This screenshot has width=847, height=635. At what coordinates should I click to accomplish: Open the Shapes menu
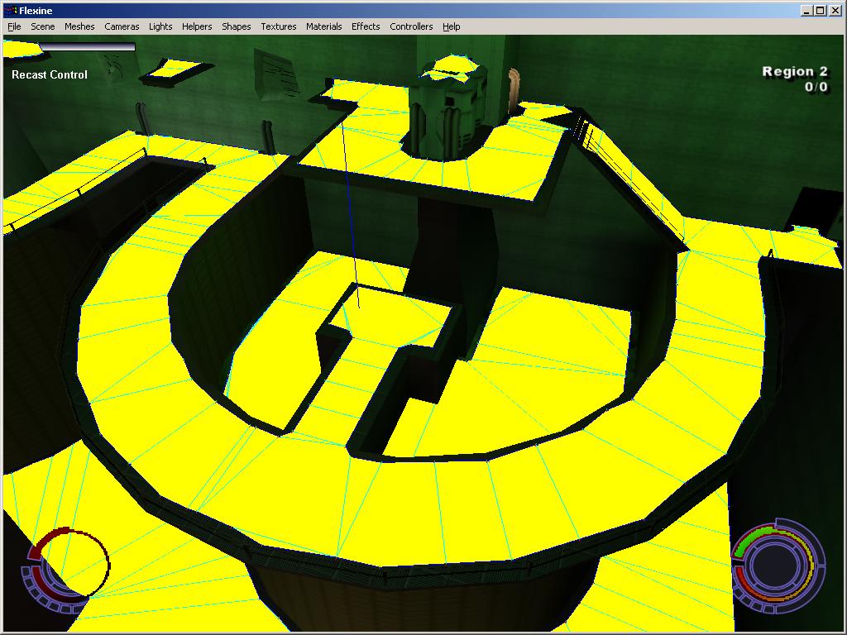pyautogui.click(x=236, y=26)
